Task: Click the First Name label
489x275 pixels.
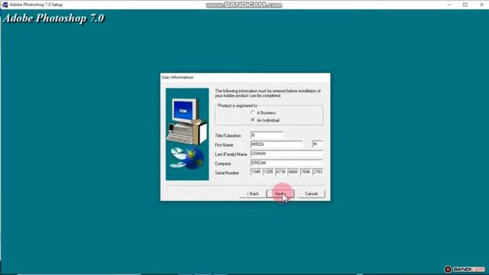Action: coord(224,145)
